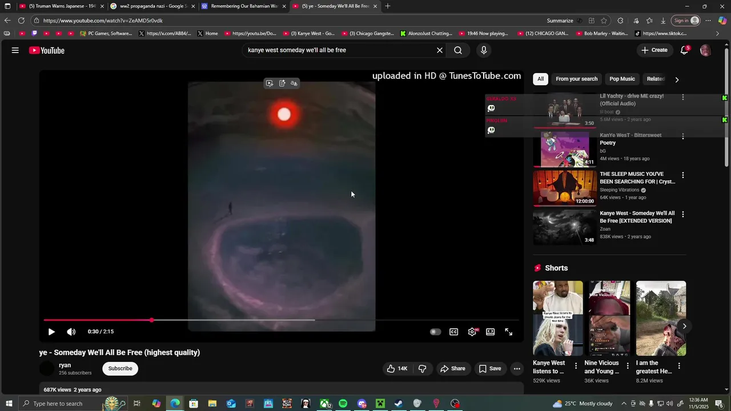
Task: Open the Windows Start menu
Action: click(9, 404)
